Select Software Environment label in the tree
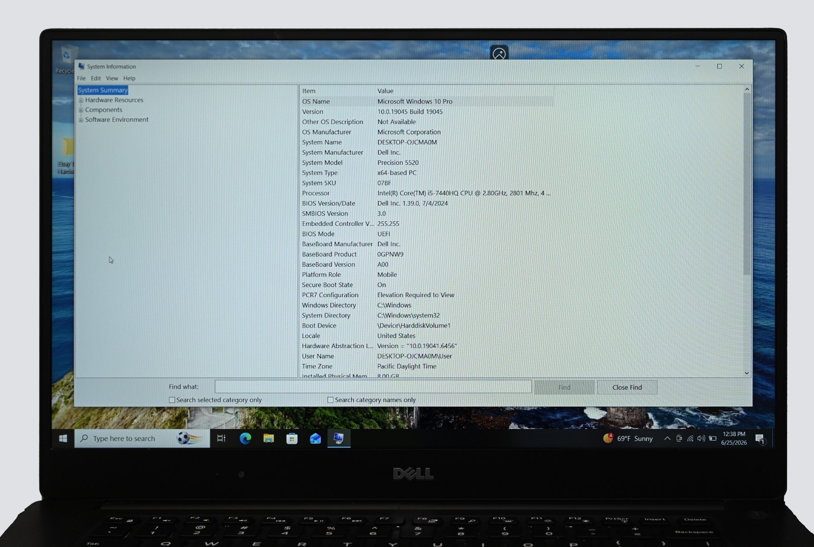The image size is (814, 547). [x=117, y=120]
